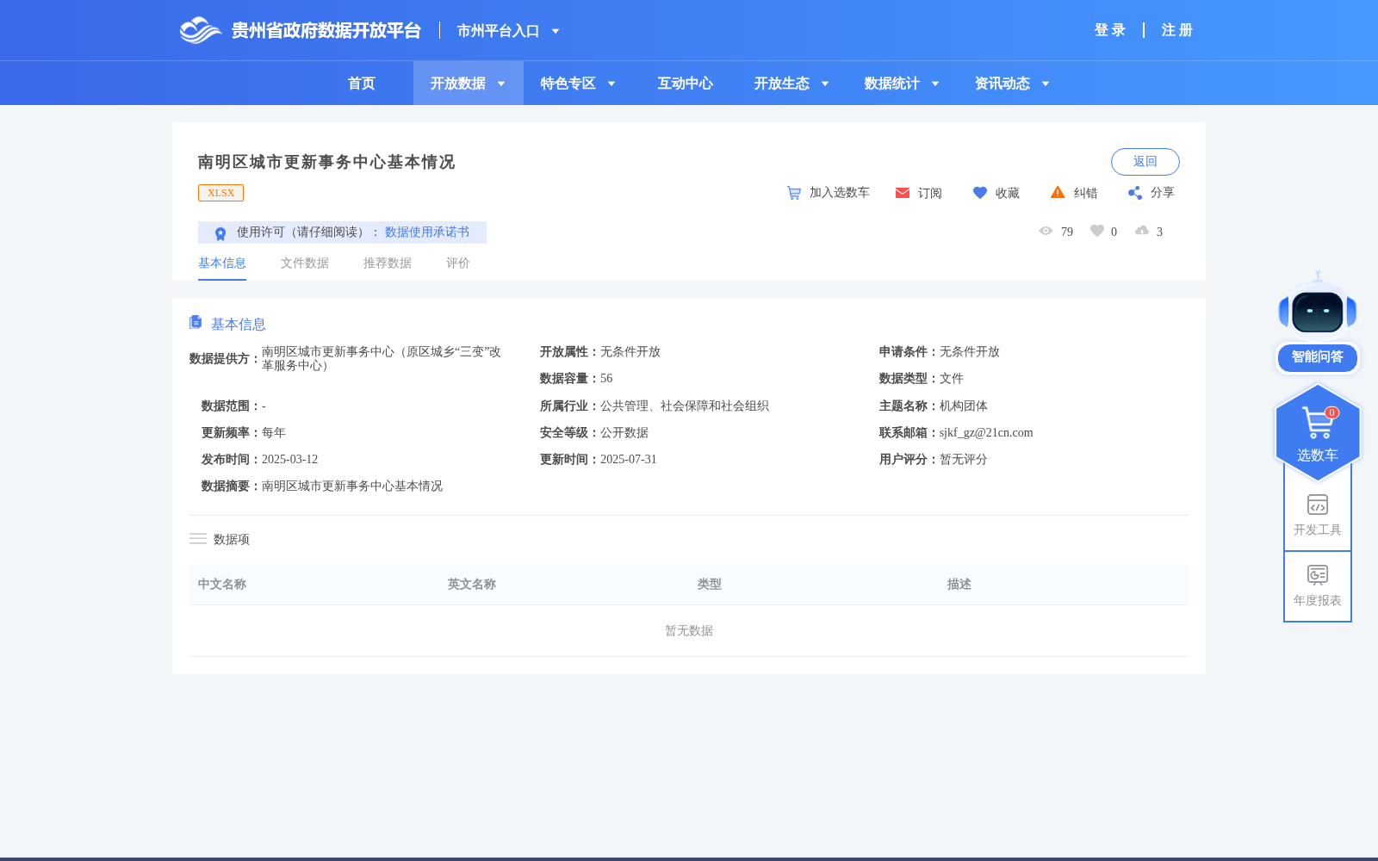Click the shopping cart icon beside 加入选数车

[794, 193]
